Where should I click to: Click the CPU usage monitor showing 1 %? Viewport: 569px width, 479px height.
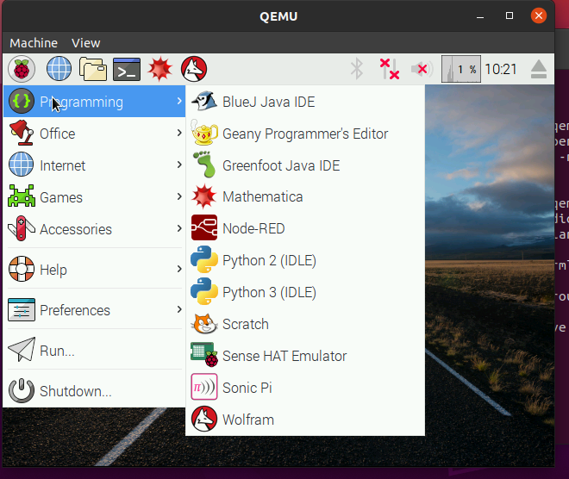click(x=461, y=69)
